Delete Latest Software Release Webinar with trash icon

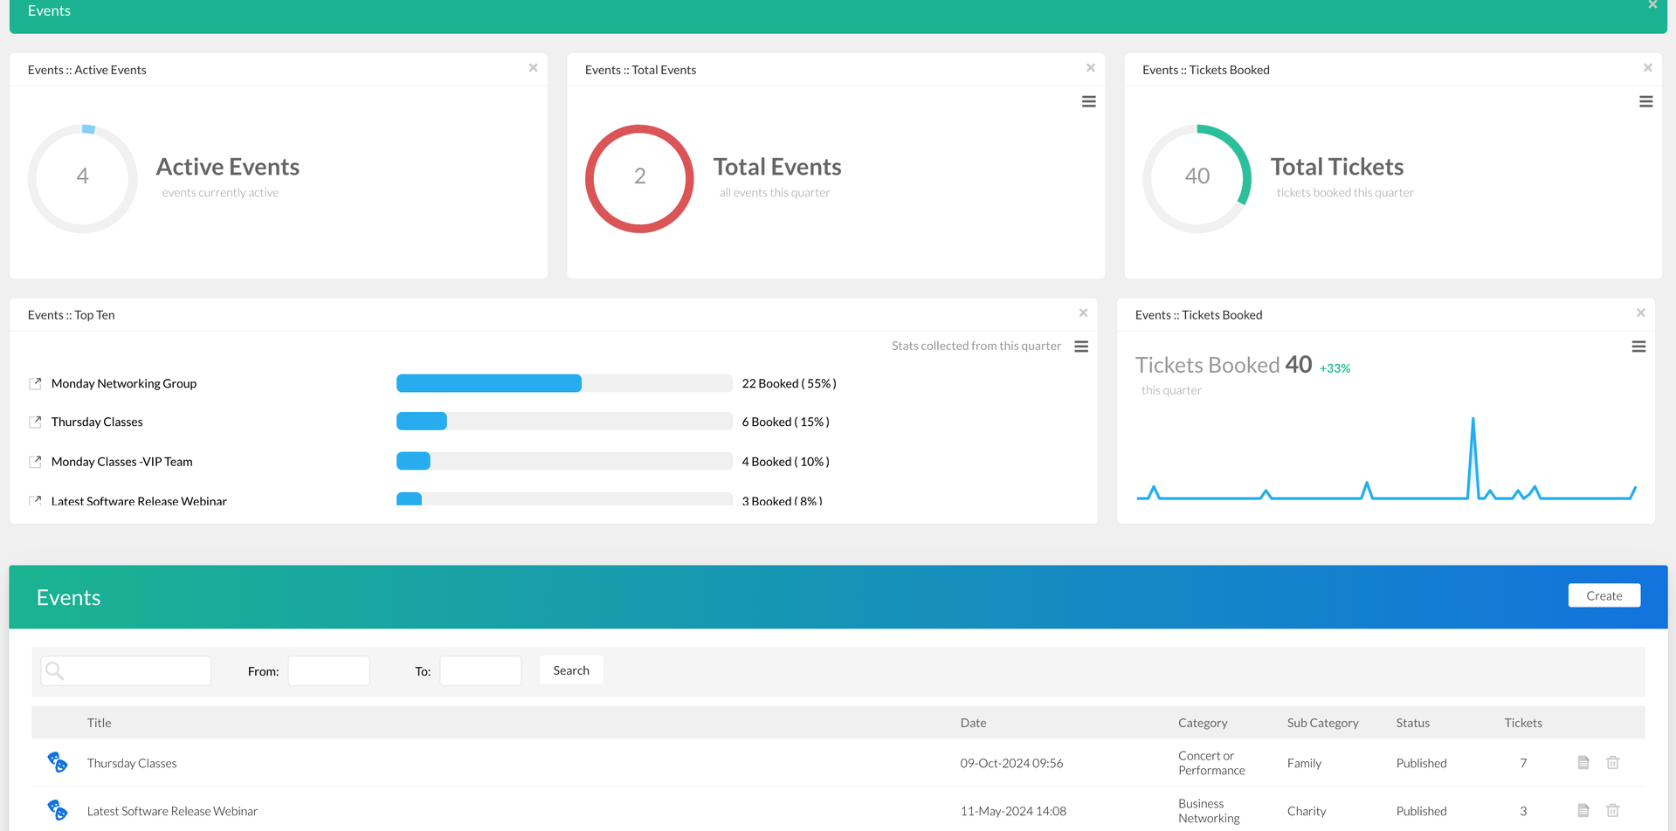click(x=1612, y=810)
